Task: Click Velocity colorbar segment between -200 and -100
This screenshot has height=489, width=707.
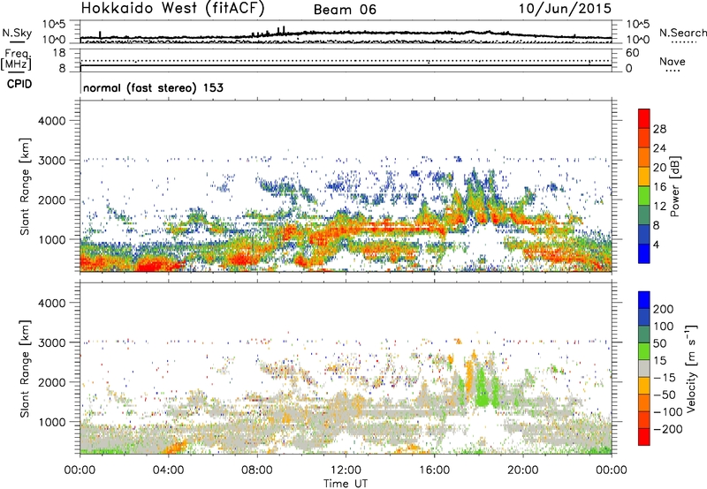Action: 644,419
